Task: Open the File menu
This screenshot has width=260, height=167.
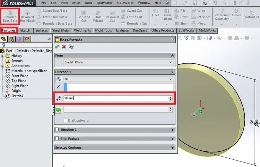Action: (x=44, y=3)
